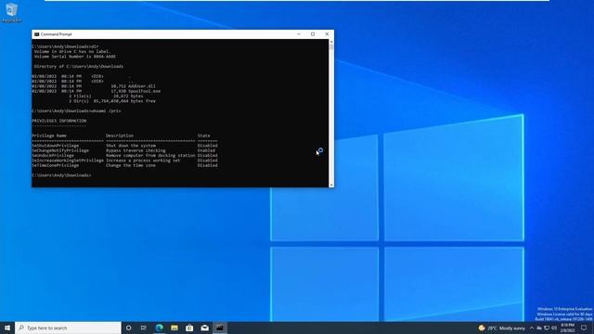Click 'PRIVILEGES INFORMATION' heading text
The width and height of the screenshot is (594, 334).
[59, 121]
